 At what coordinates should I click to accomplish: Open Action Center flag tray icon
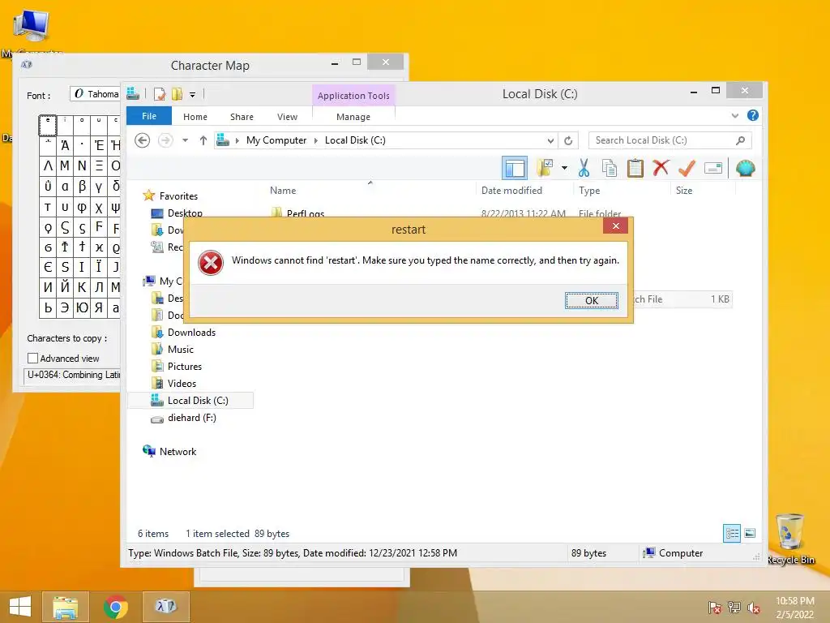point(714,608)
